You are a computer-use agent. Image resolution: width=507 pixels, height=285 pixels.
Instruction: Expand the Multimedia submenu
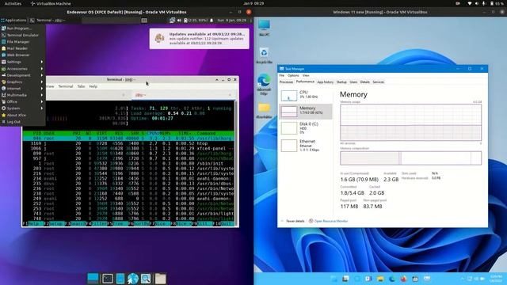tap(23, 95)
